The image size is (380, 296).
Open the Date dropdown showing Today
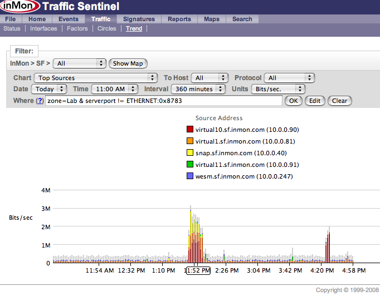tap(49, 89)
